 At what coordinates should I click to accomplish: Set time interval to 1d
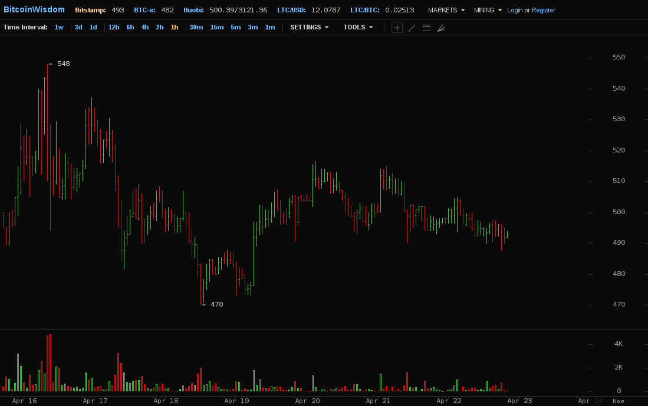93,27
